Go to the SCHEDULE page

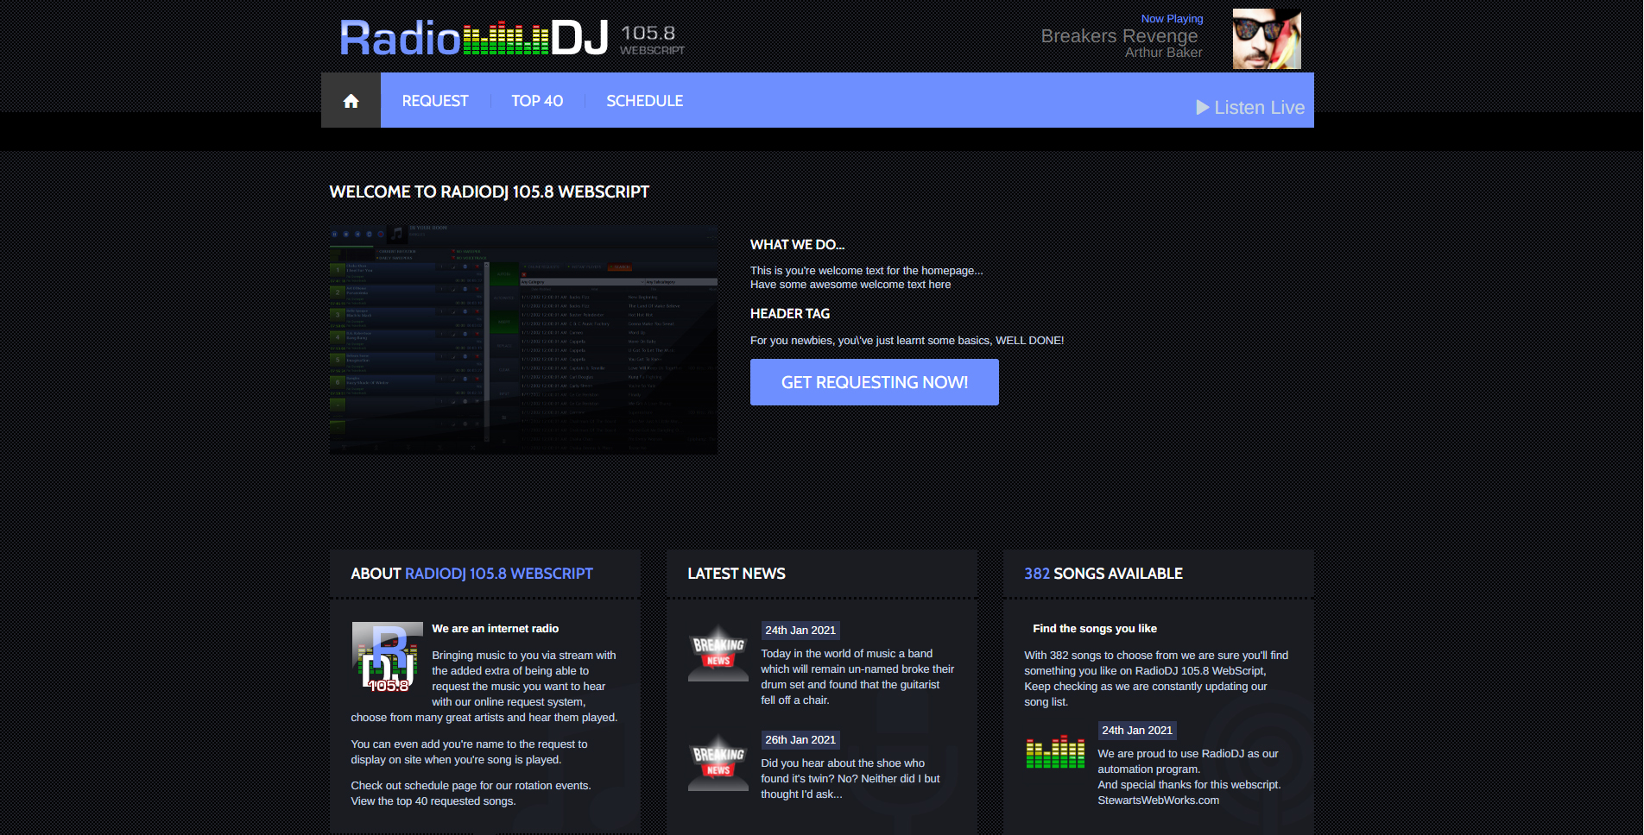[644, 101]
